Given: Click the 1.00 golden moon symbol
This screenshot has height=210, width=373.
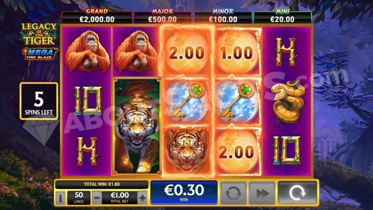Looking at the screenshot, I should pyautogui.click(x=237, y=52).
